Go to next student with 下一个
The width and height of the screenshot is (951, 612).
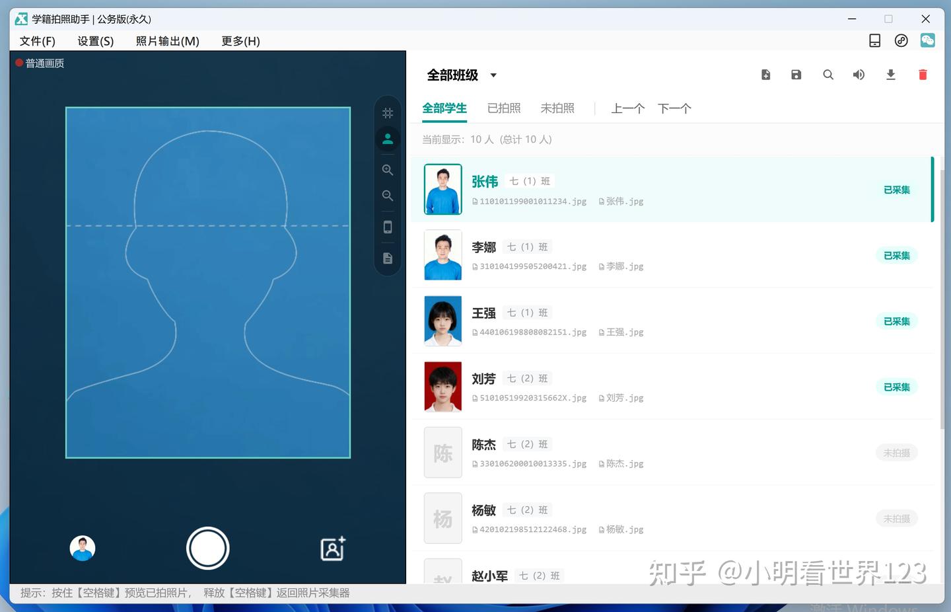pos(674,108)
